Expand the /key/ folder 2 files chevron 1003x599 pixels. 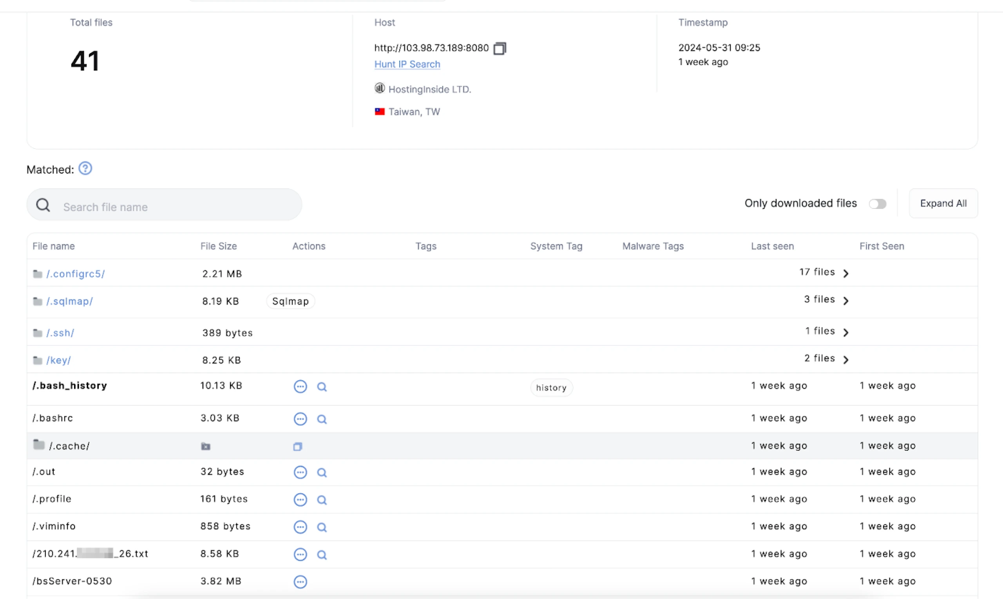point(846,359)
